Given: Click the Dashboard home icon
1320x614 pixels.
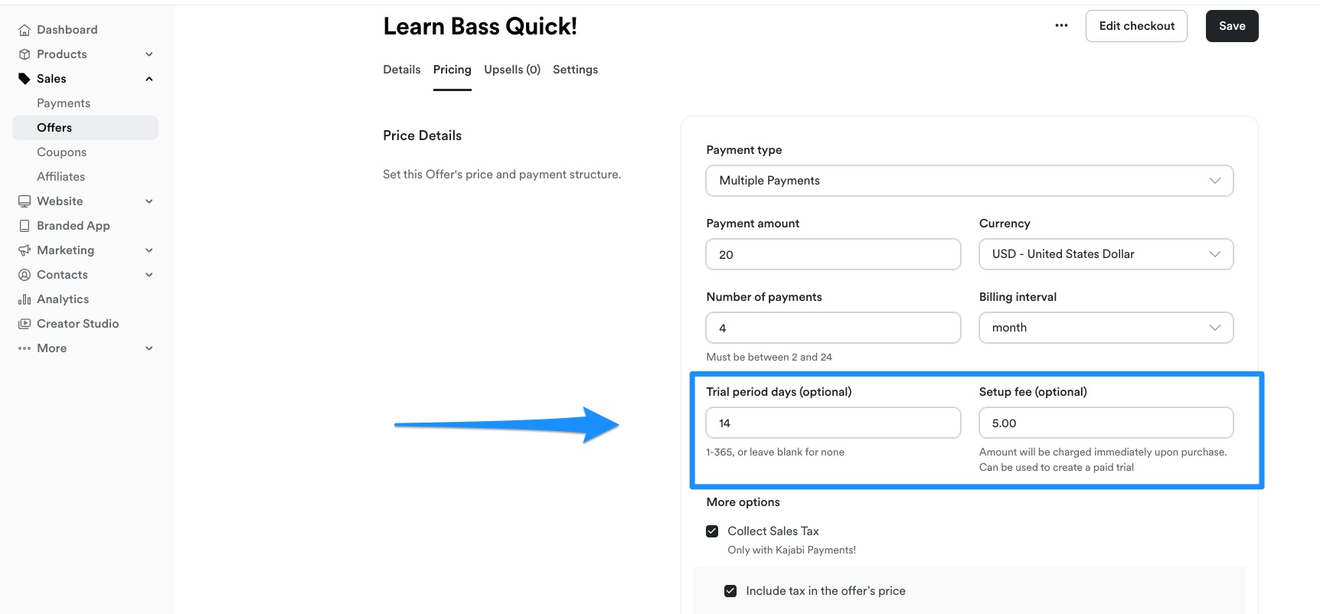Looking at the screenshot, I should (25, 30).
